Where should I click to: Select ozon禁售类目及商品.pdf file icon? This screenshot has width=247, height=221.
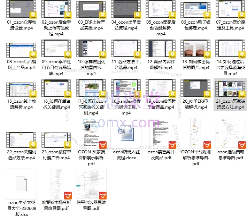(x=161, y=133)
